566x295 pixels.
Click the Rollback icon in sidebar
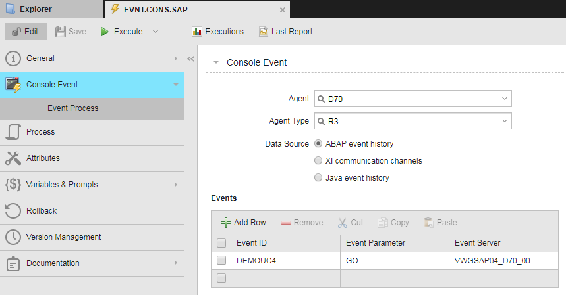tap(13, 211)
